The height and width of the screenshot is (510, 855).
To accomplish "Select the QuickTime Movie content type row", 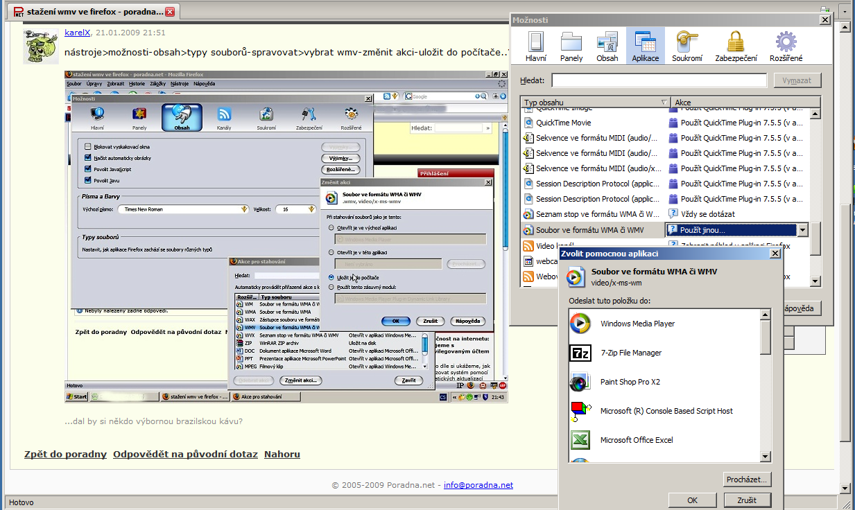I will (x=562, y=123).
